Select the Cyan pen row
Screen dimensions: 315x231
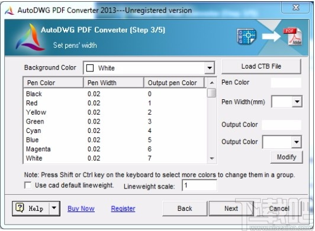tap(115, 131)
